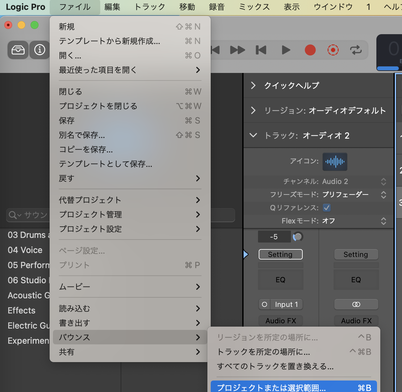Select プロジェクトまたは選択範囲… bounce option
Screen dimensions: 402x392
coord(294,387)
